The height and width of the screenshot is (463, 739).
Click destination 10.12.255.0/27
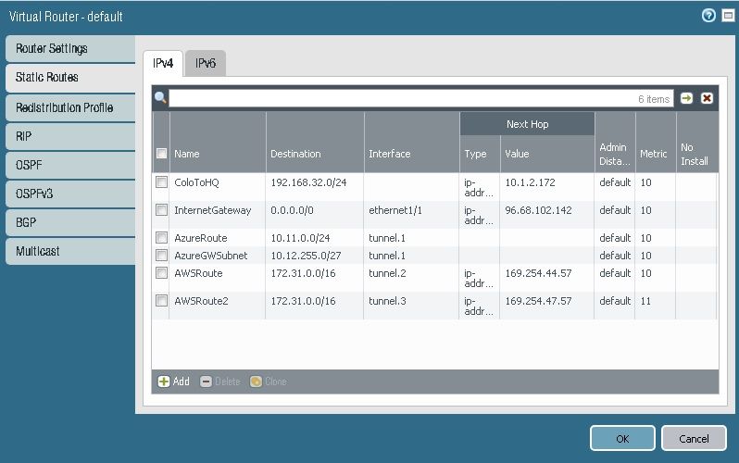(306, 256)
